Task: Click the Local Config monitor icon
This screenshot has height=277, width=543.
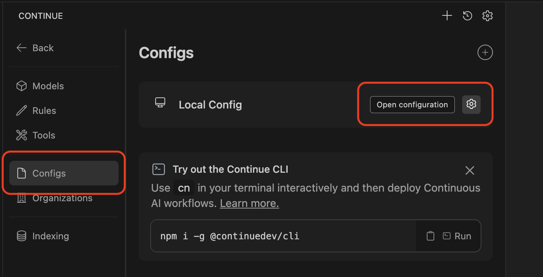Action: pos(160,103)
